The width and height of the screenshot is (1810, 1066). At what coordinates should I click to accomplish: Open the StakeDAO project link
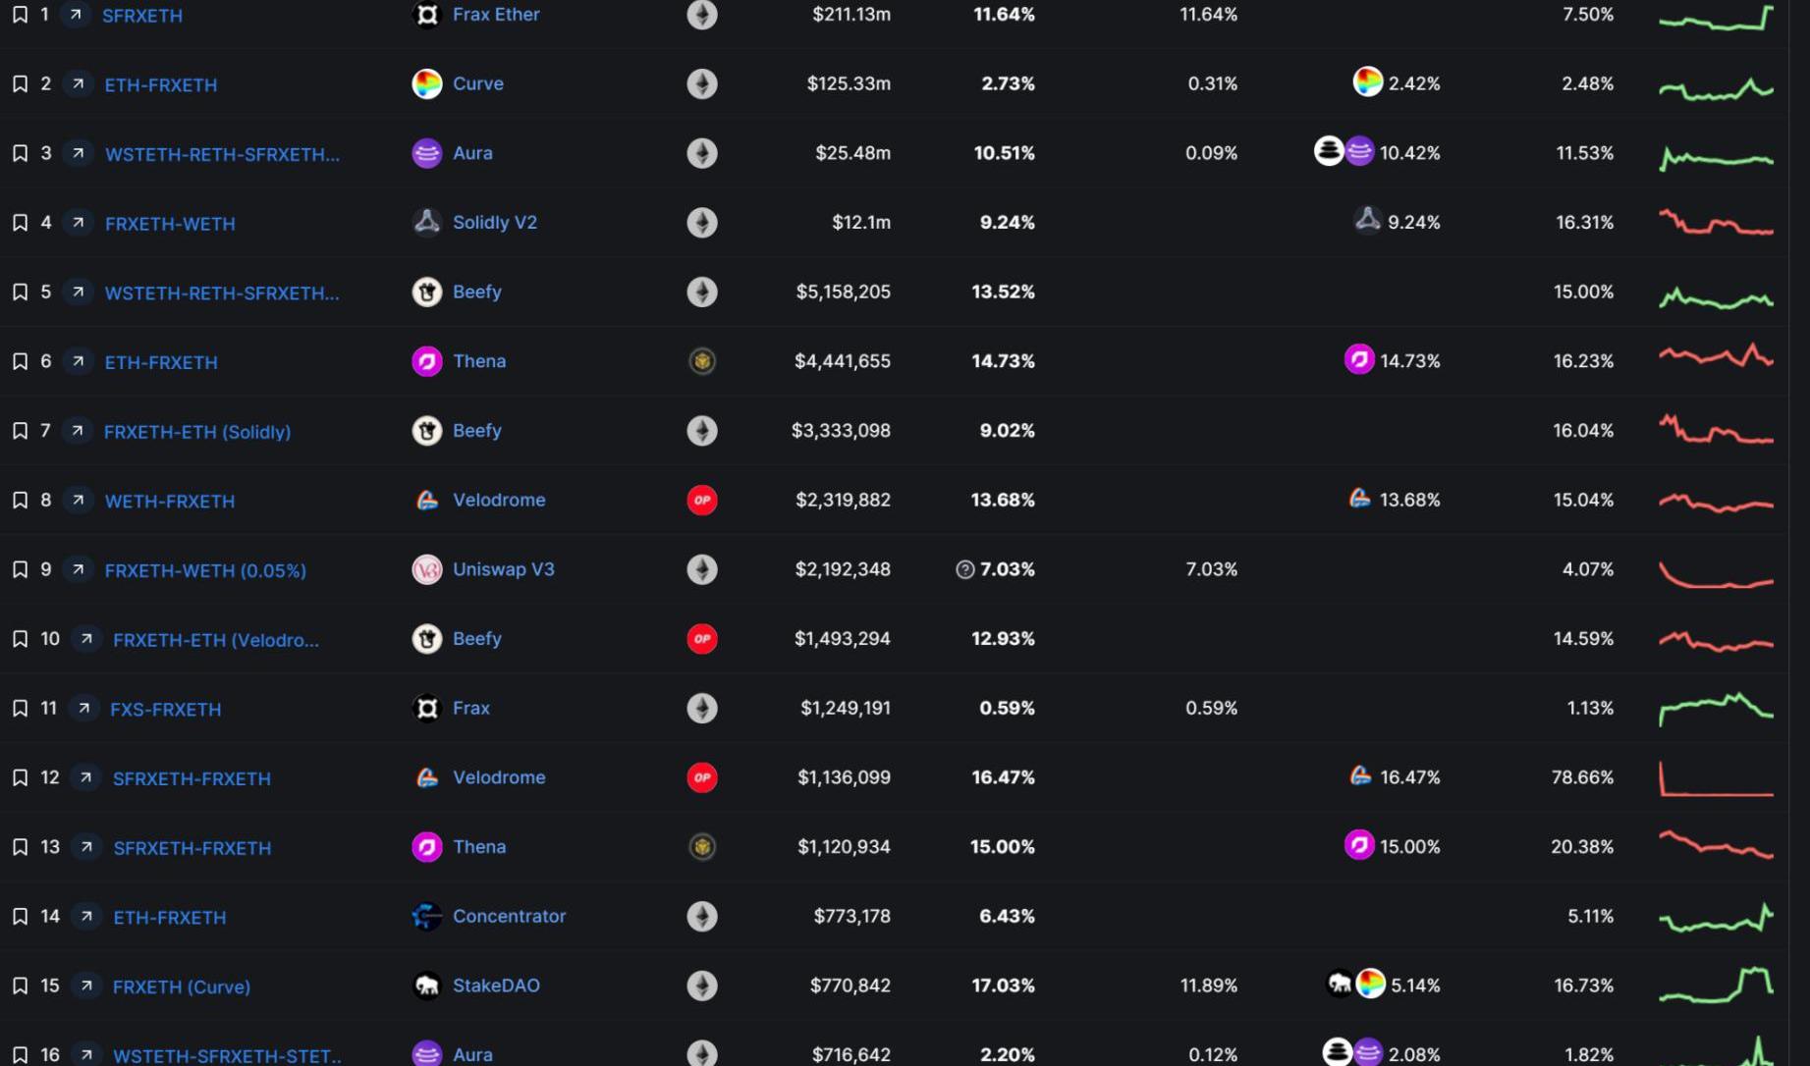click(x=495, y=986)
